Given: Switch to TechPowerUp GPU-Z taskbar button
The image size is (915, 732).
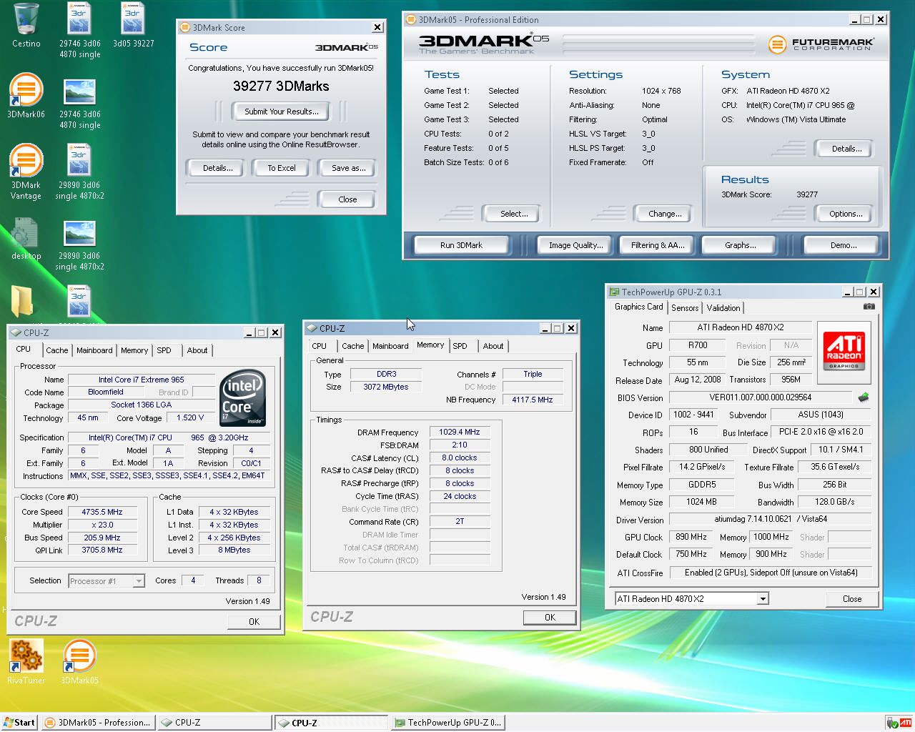Looking at the screenshot, I should [x=448, y=723].
